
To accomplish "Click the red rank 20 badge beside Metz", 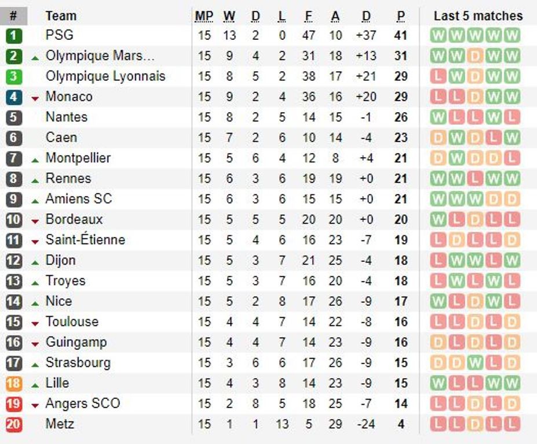I will point(14,424).
